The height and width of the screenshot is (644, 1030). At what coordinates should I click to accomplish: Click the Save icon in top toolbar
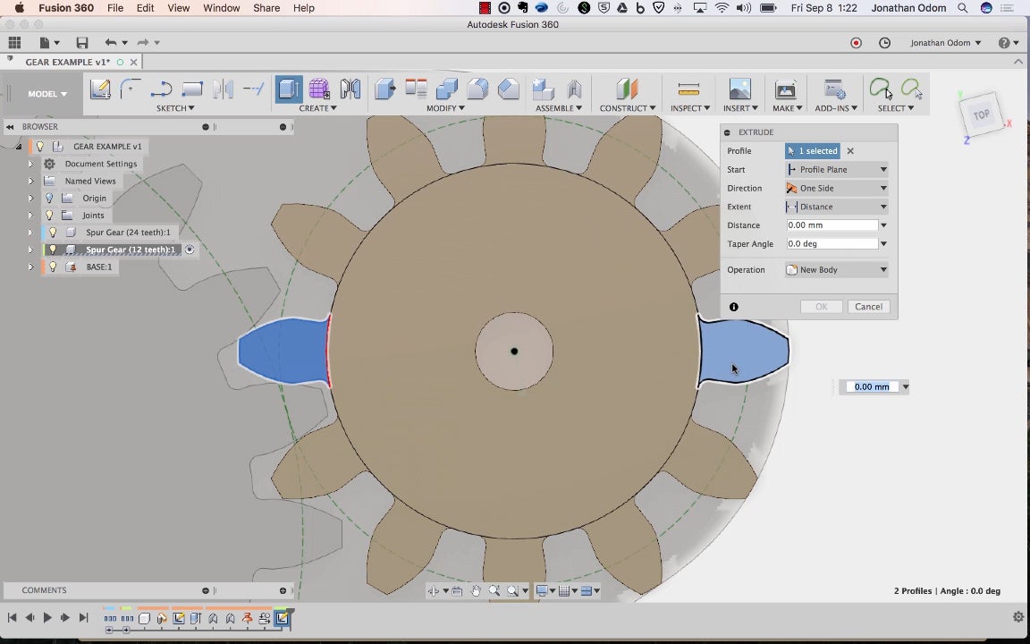pyautogui.click(x=82, y=43)
